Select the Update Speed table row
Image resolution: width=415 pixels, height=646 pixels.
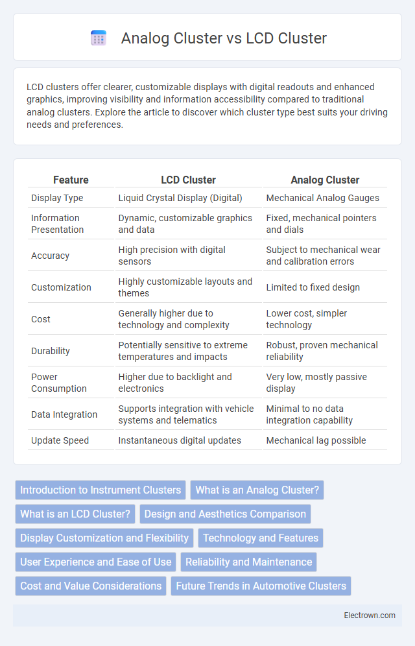click(207, 440)
